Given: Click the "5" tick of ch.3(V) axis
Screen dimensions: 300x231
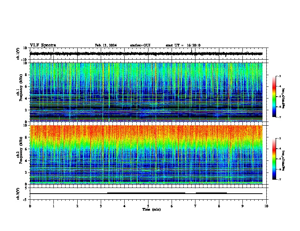Looking at the screenshot, I should point(26,188).
